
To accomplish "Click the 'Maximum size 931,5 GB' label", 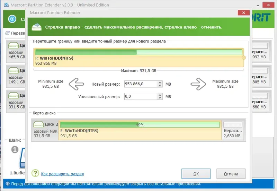I will (x=225, y=84).
